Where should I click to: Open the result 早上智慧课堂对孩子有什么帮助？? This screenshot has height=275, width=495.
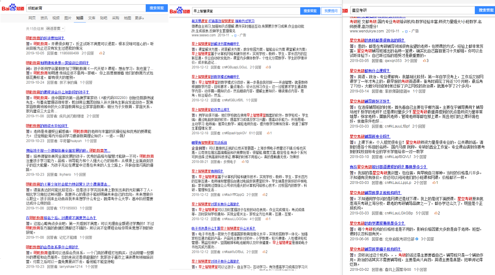[216, 262]
